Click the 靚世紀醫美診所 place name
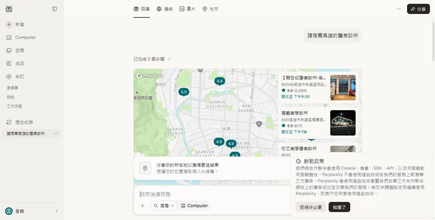The height and width of the screenshot is (220, 435). (x=304, y=78)
